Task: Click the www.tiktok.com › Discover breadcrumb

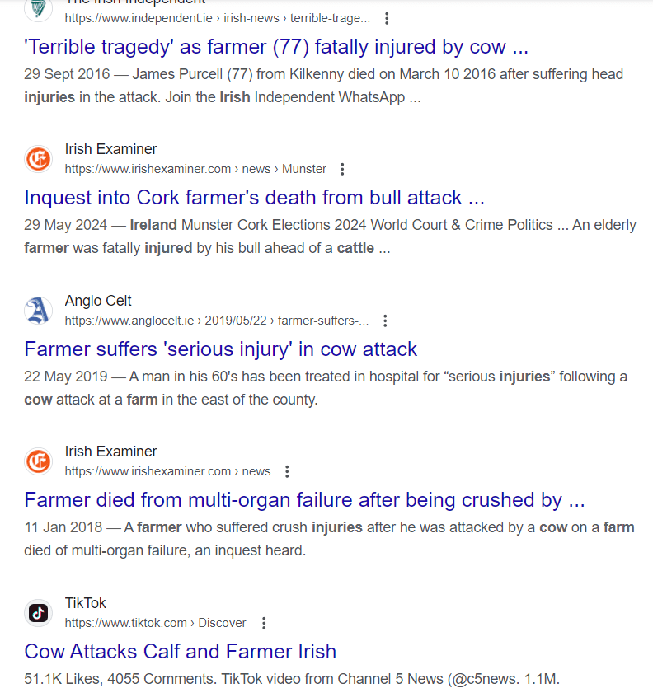Action: pyautogui.click(x=155, y=623)
